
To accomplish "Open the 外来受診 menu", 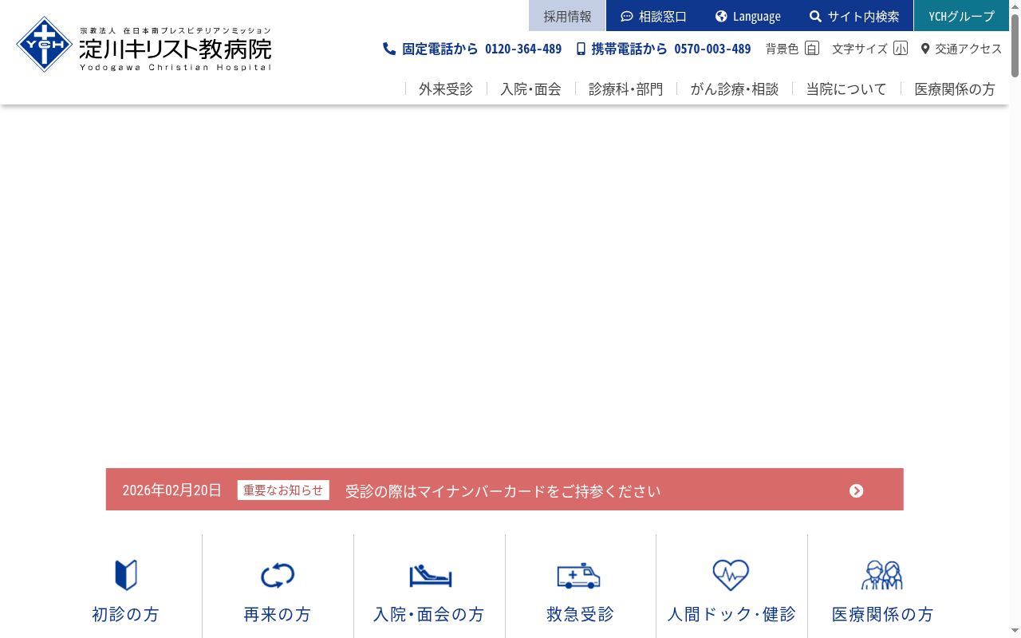I will pos(446,89).
